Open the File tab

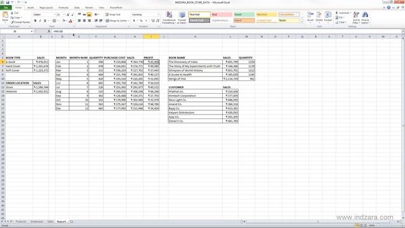[x=6, y=8]
